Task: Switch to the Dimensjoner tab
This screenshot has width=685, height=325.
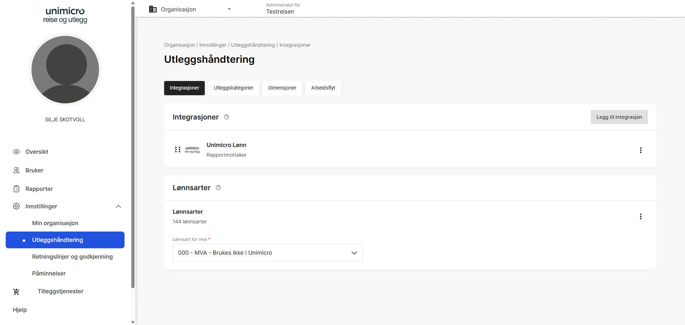Action: tap(282, 88)
